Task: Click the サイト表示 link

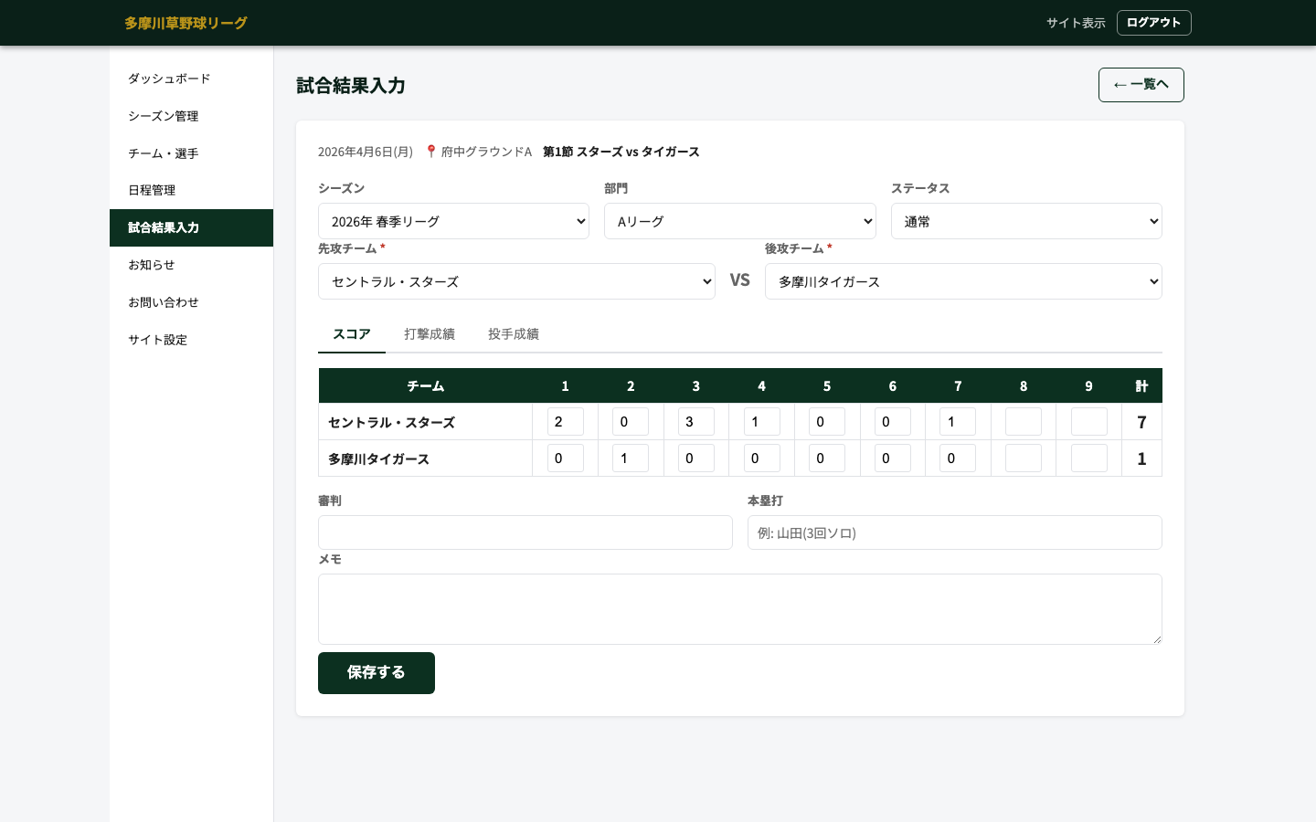Action: pyautogui.click(x=1076, y=23)
